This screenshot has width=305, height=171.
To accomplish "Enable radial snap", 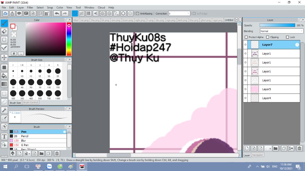I will [102, 13].
